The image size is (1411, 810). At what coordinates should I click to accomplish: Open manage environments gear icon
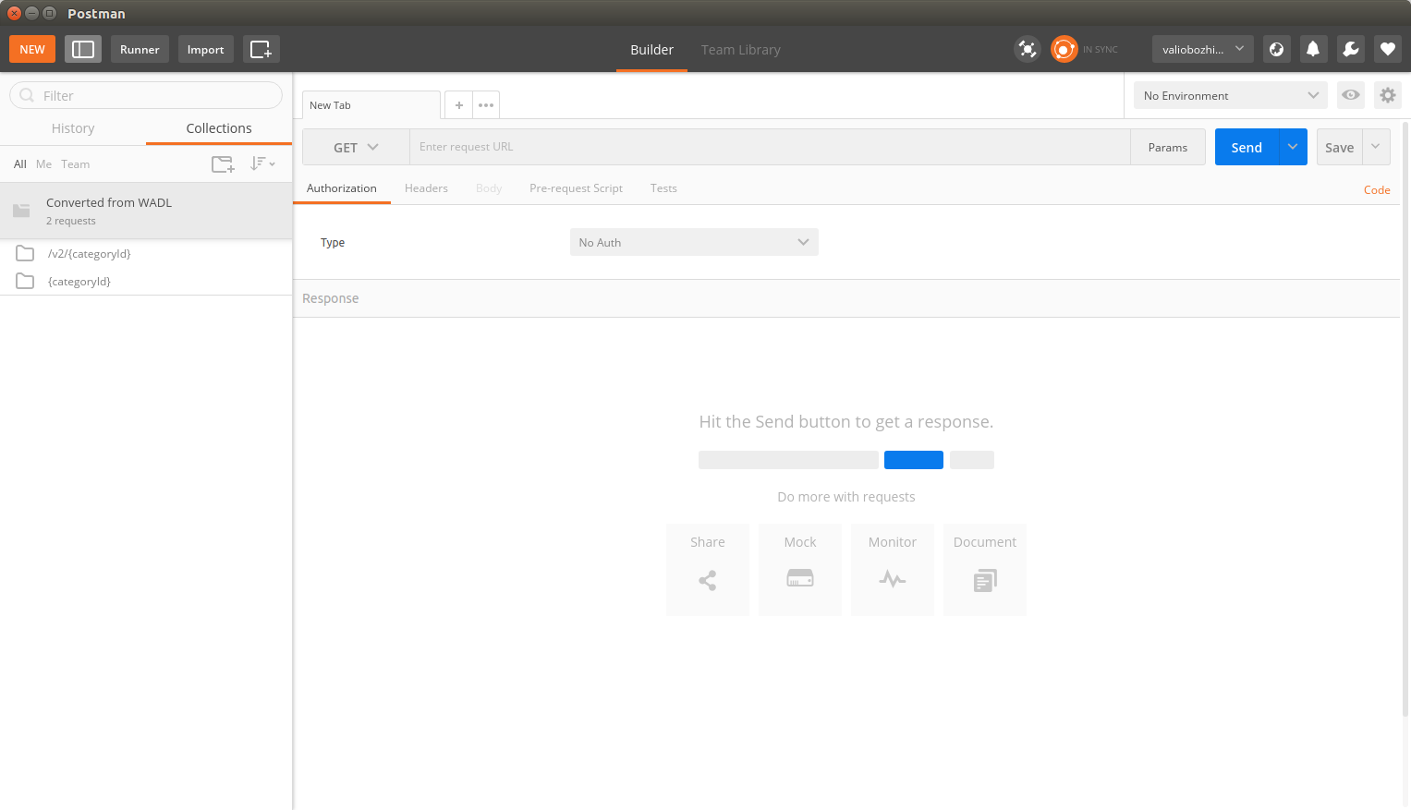pos(1388,95)
